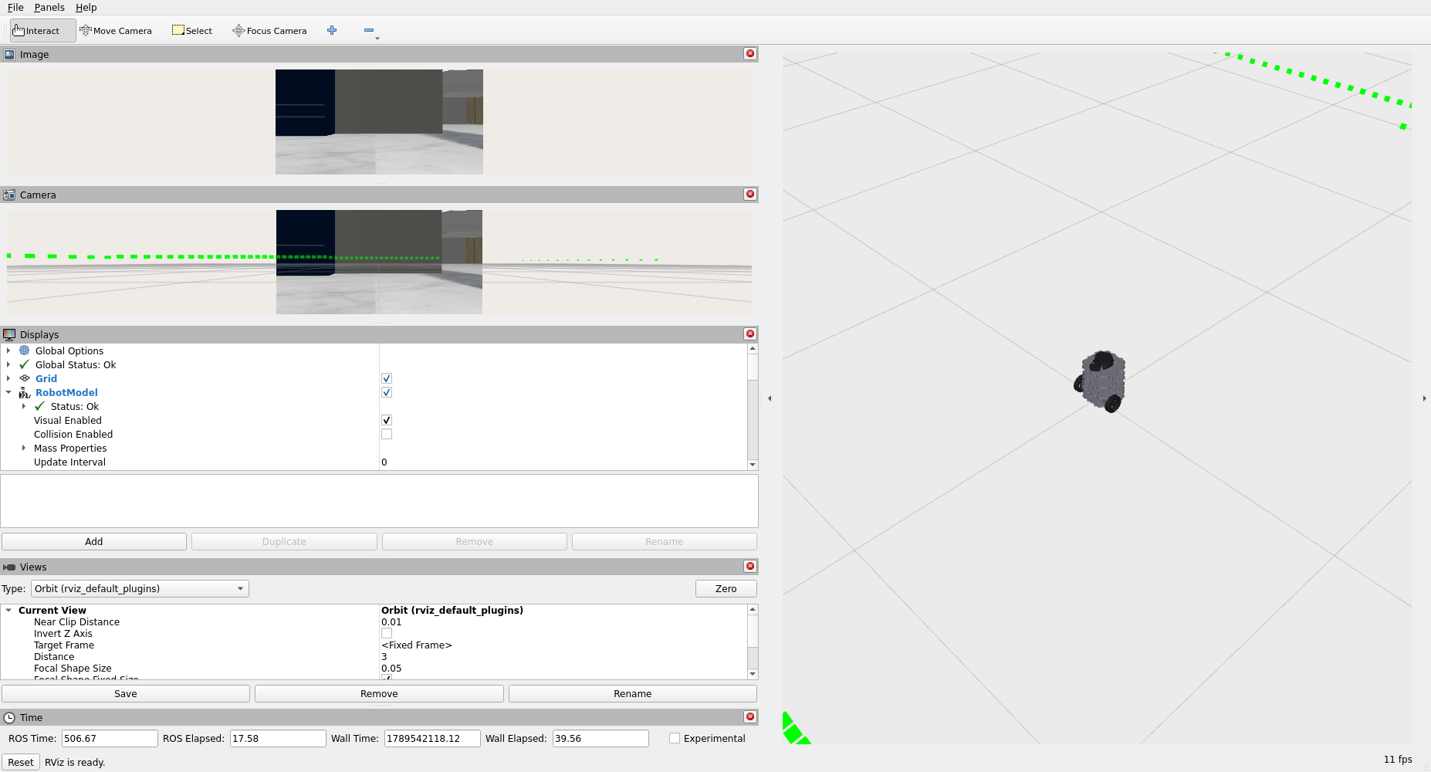Screen dimensions: 1431x772
Task: Open the Panels menu
Action: 49,7
